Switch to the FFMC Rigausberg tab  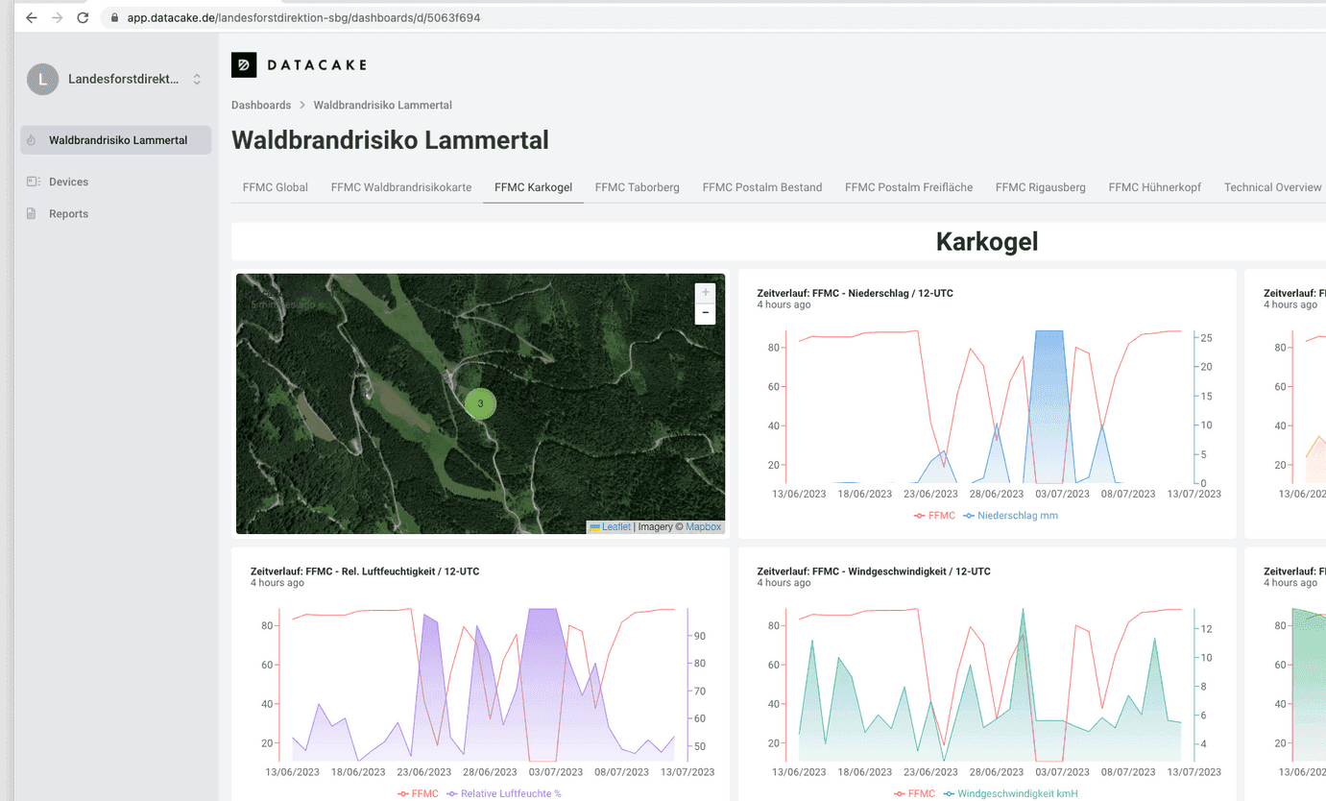point(1041,187)
